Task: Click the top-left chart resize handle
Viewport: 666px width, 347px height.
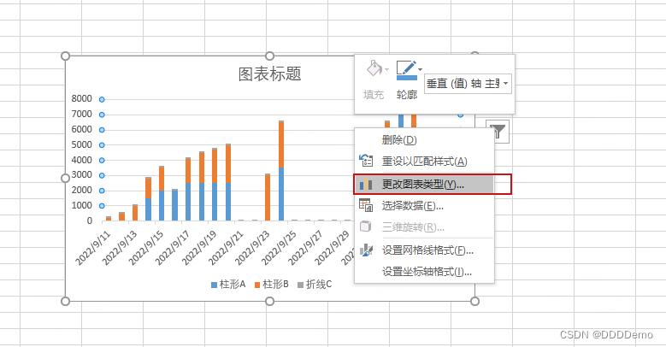Action: pos(66,56)
